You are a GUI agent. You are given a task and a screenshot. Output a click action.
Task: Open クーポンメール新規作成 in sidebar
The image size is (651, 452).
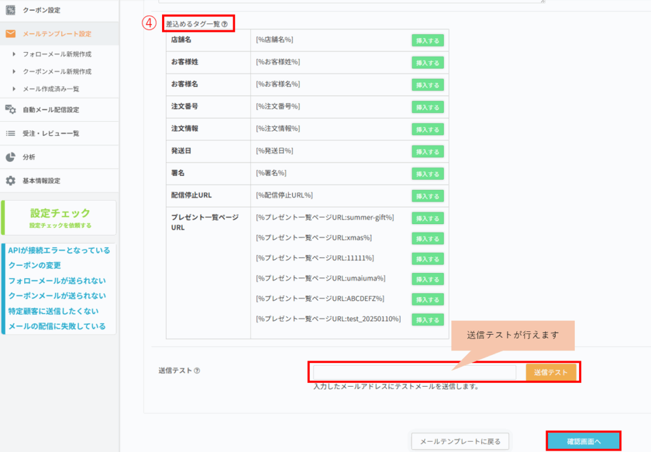[x=57, y=72]
